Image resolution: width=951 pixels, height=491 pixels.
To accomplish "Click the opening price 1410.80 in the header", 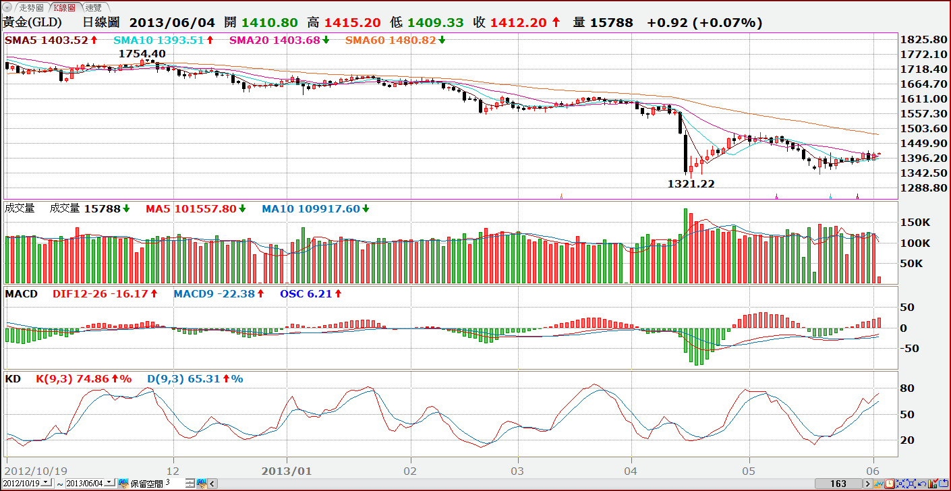I will click(x=269, y=22).
